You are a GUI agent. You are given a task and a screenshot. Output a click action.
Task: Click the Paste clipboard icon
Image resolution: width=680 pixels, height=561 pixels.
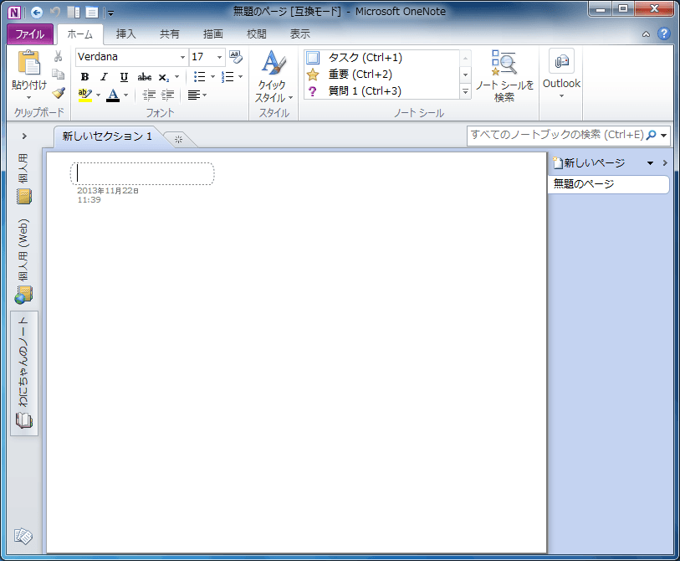[29, 63]
